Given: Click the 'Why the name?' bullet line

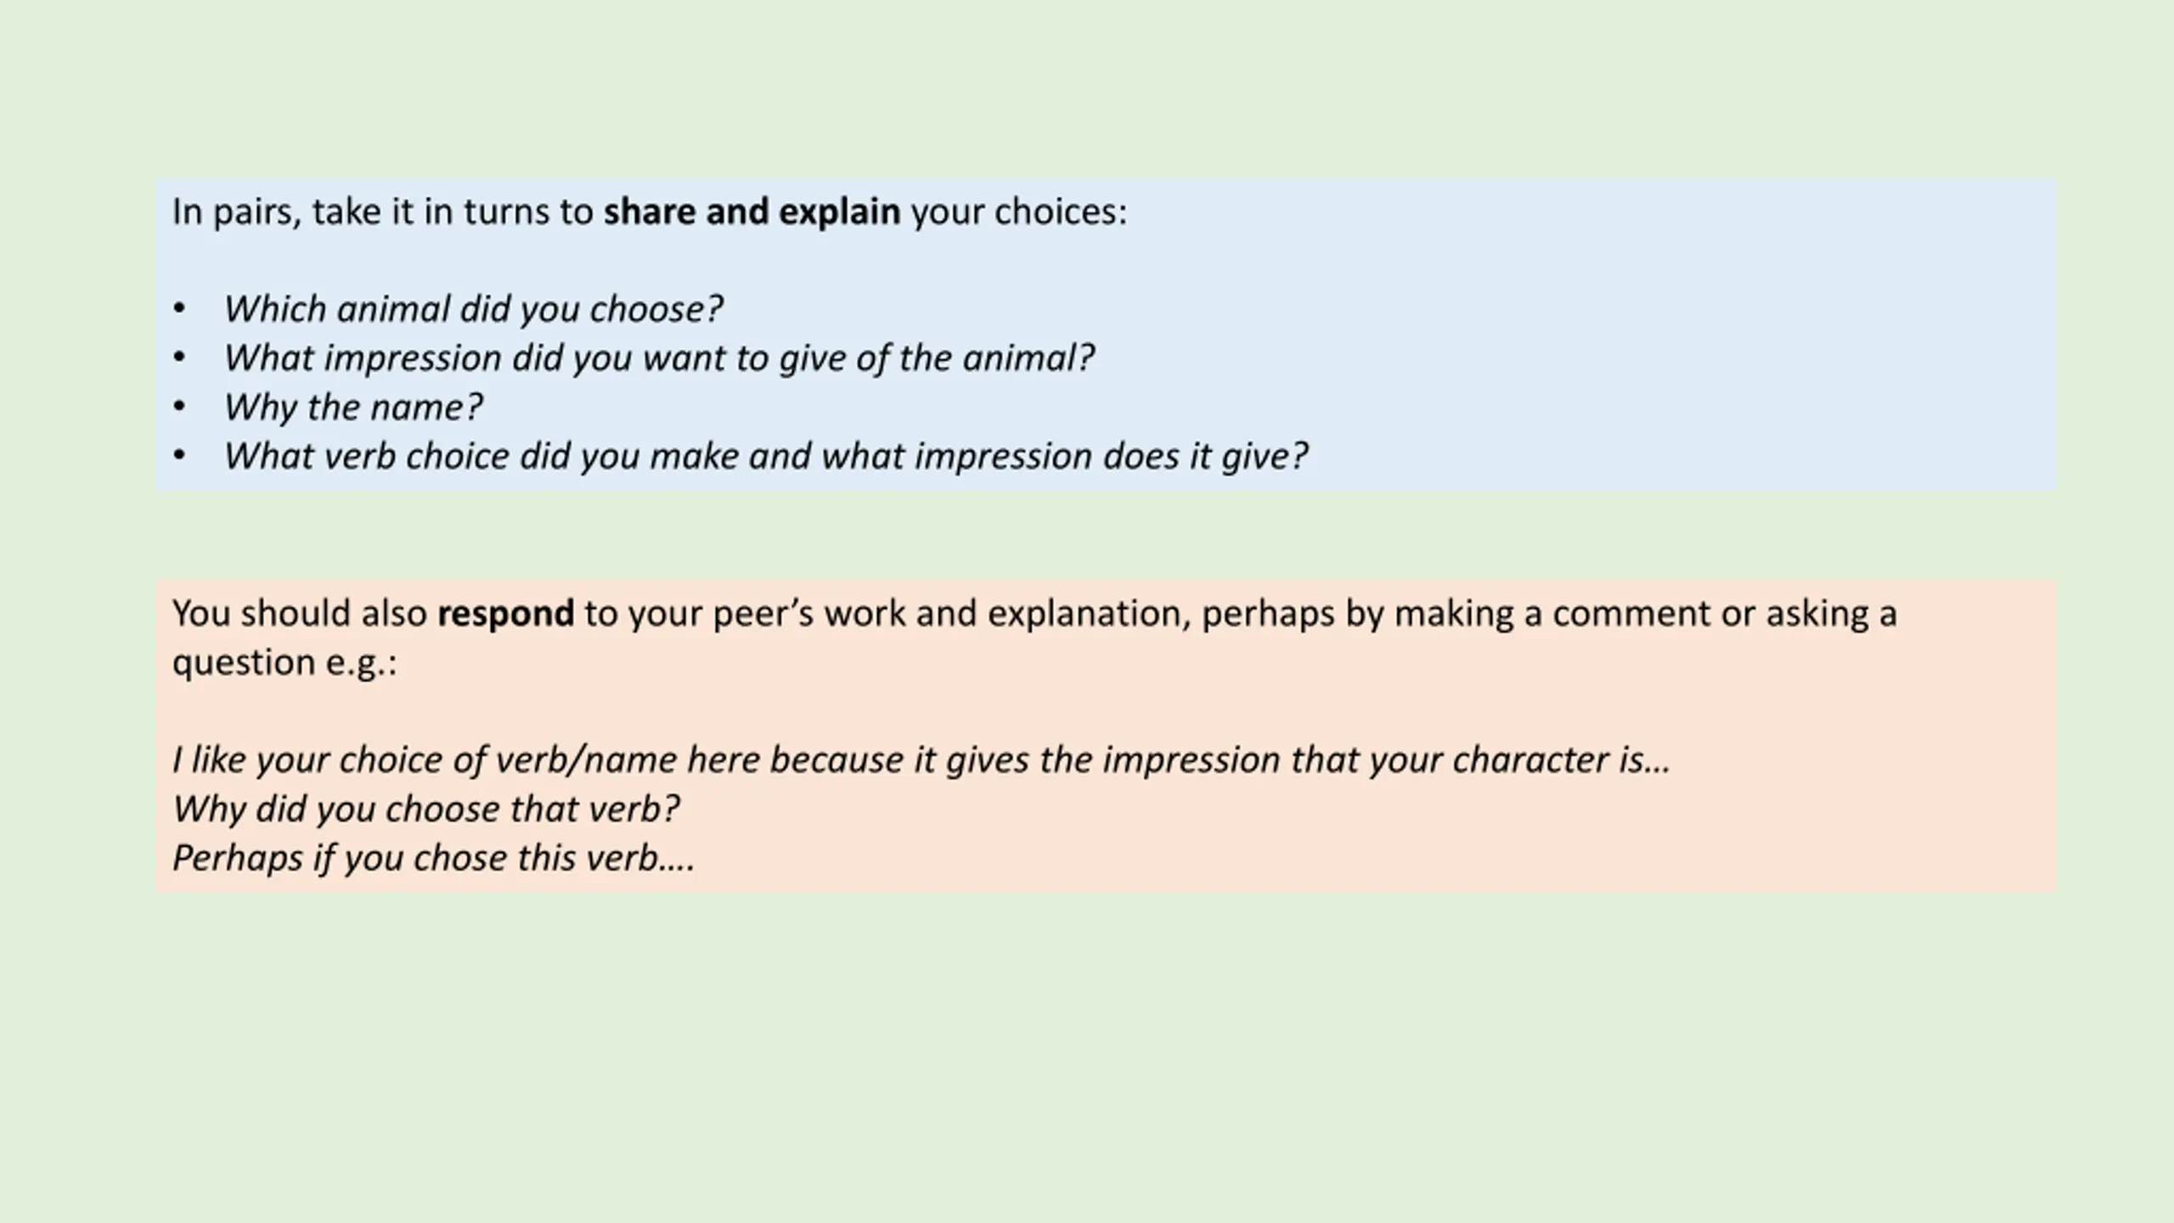Looking at the screenshot, I should [353, 408].
